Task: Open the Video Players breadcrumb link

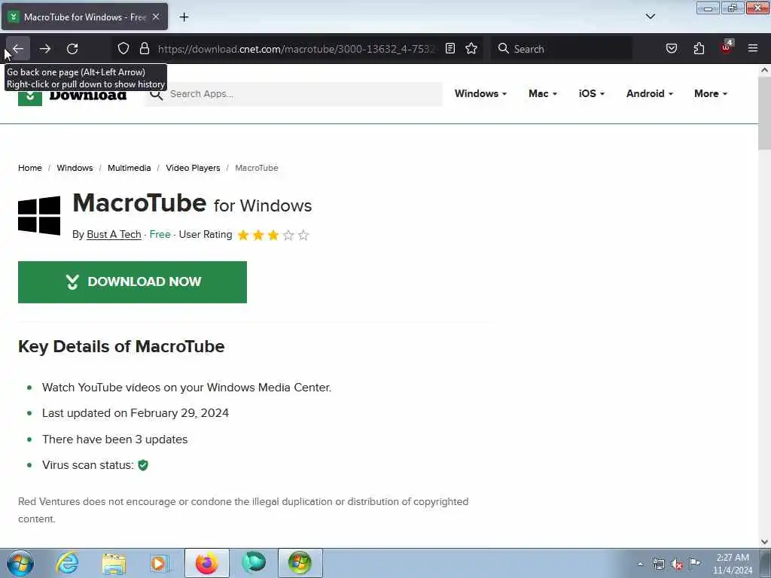Action: [193, 168]
